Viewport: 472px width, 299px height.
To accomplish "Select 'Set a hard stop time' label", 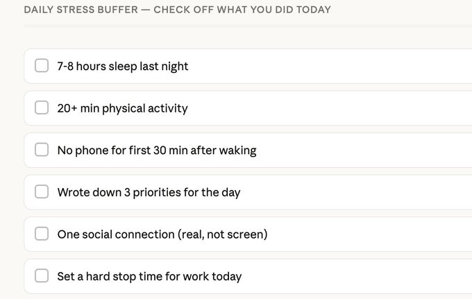I will (x=149, y=277).
